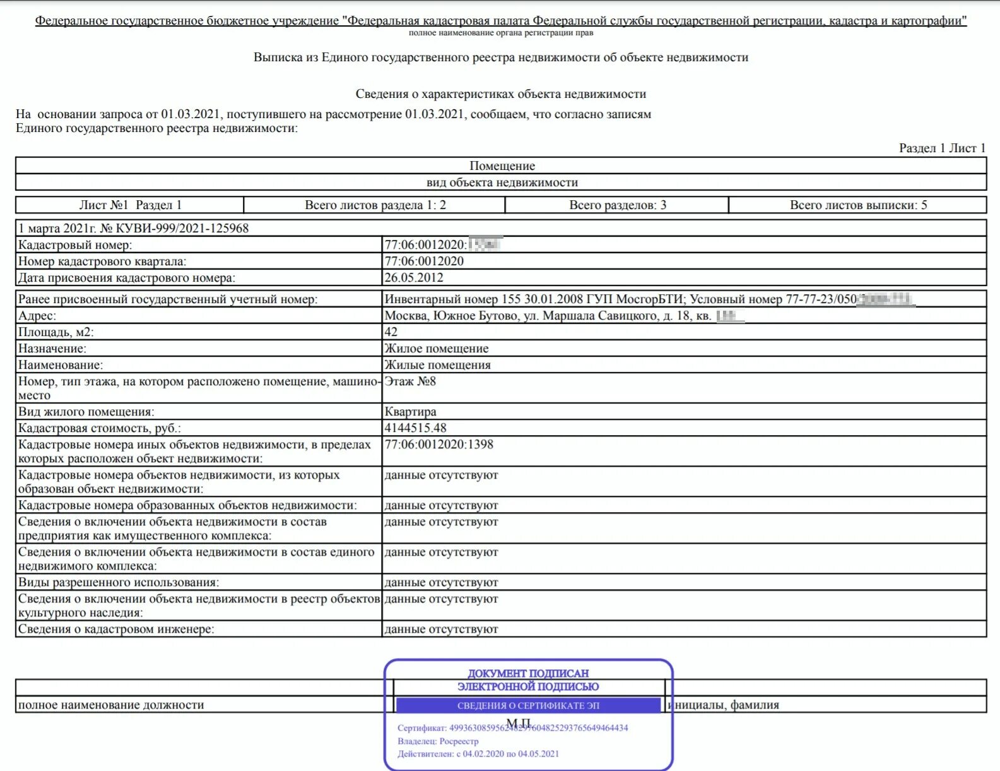Click the 'Квартира' value
1000x771 pixels.
click(x=411, y=412)
